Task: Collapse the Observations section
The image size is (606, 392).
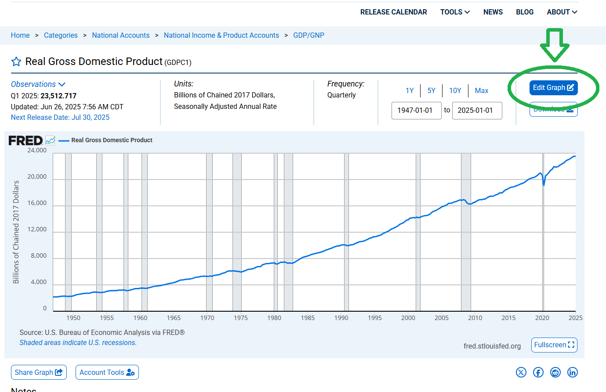Action: tap(38, 84)
